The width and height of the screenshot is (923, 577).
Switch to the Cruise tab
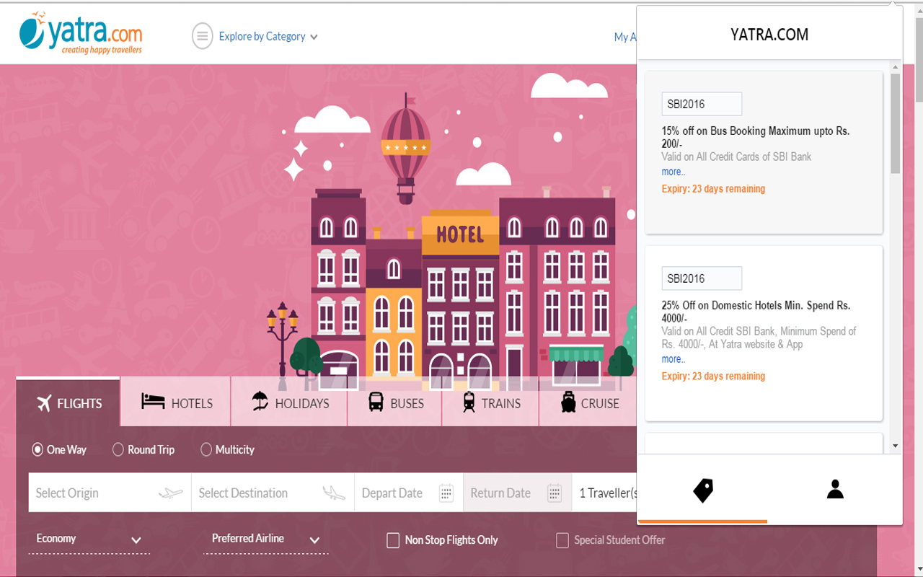[x=589, y=402]
